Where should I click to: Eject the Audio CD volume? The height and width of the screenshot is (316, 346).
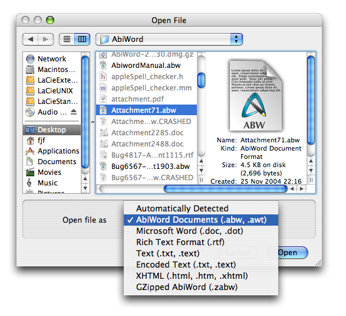tap(74, 112)
